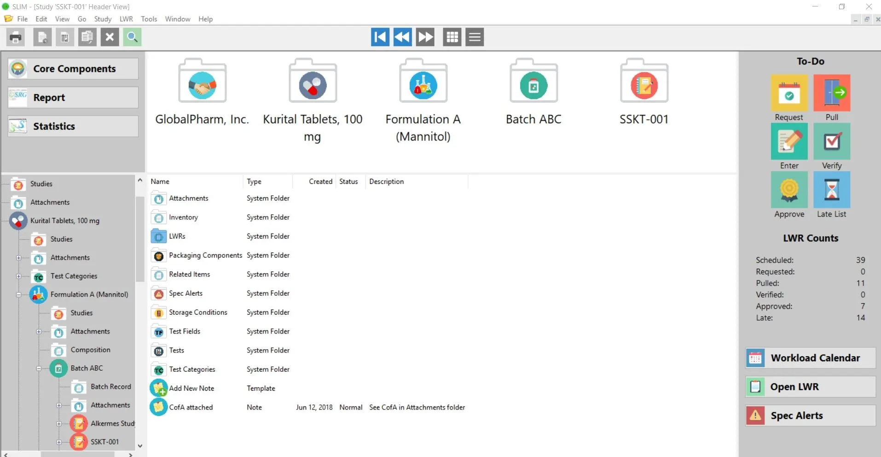This screenshot has width=881, height=457.
Task: Click the green search magnifier icon
Action: point(132,37)
